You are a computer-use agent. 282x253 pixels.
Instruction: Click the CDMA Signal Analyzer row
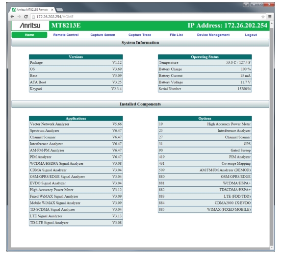click(76, 170)
